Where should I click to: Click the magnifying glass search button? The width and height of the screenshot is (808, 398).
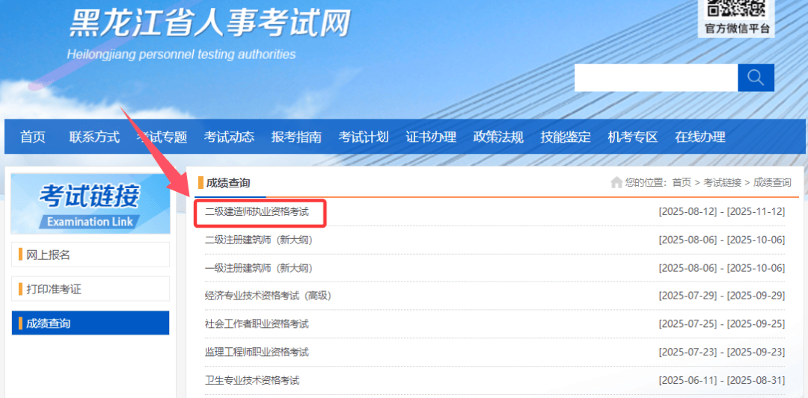(x=756, y=78)
